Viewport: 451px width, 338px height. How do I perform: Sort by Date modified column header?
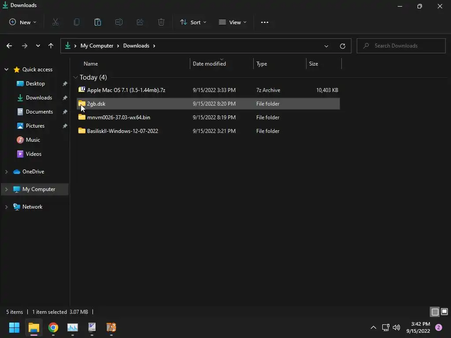pyautogui.click(x=209, y=63)
